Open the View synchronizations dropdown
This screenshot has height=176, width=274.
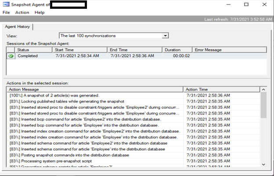[114, 36]
